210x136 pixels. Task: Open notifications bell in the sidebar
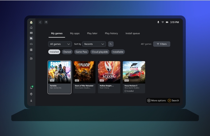tap(31, 88)
